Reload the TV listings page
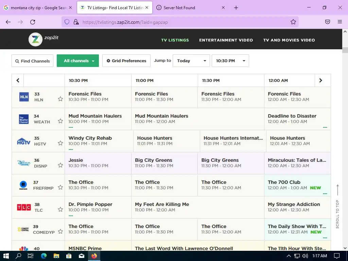The image size is (348, 261). (33, 22)
